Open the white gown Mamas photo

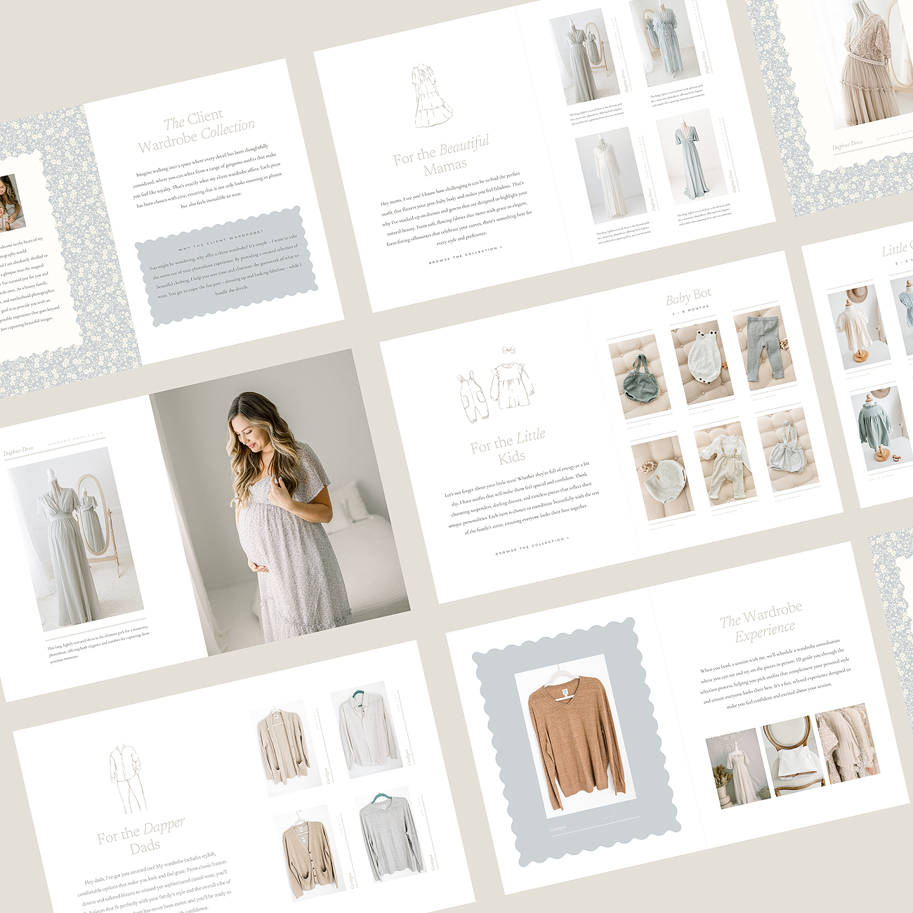tap(610, 176)
